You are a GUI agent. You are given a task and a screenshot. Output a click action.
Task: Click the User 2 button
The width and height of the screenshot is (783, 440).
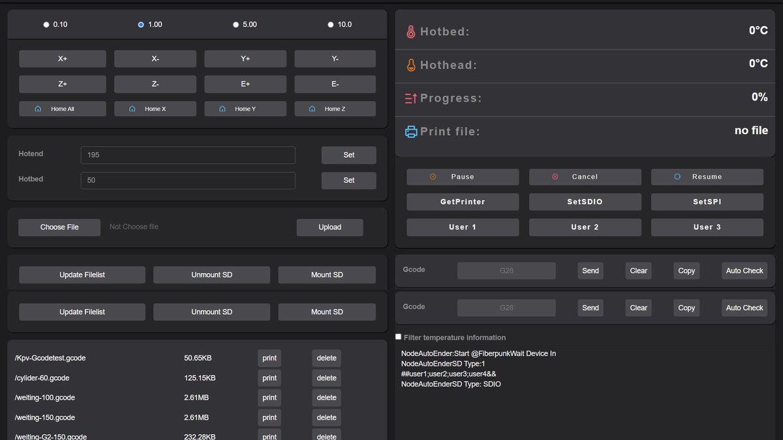(585, 227)
